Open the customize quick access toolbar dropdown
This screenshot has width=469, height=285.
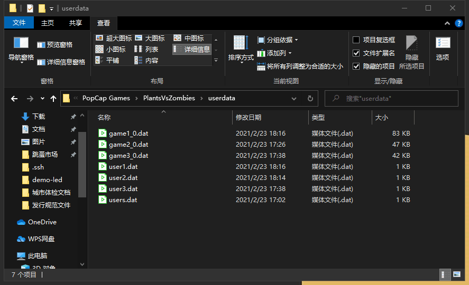[x=51, y=9]
